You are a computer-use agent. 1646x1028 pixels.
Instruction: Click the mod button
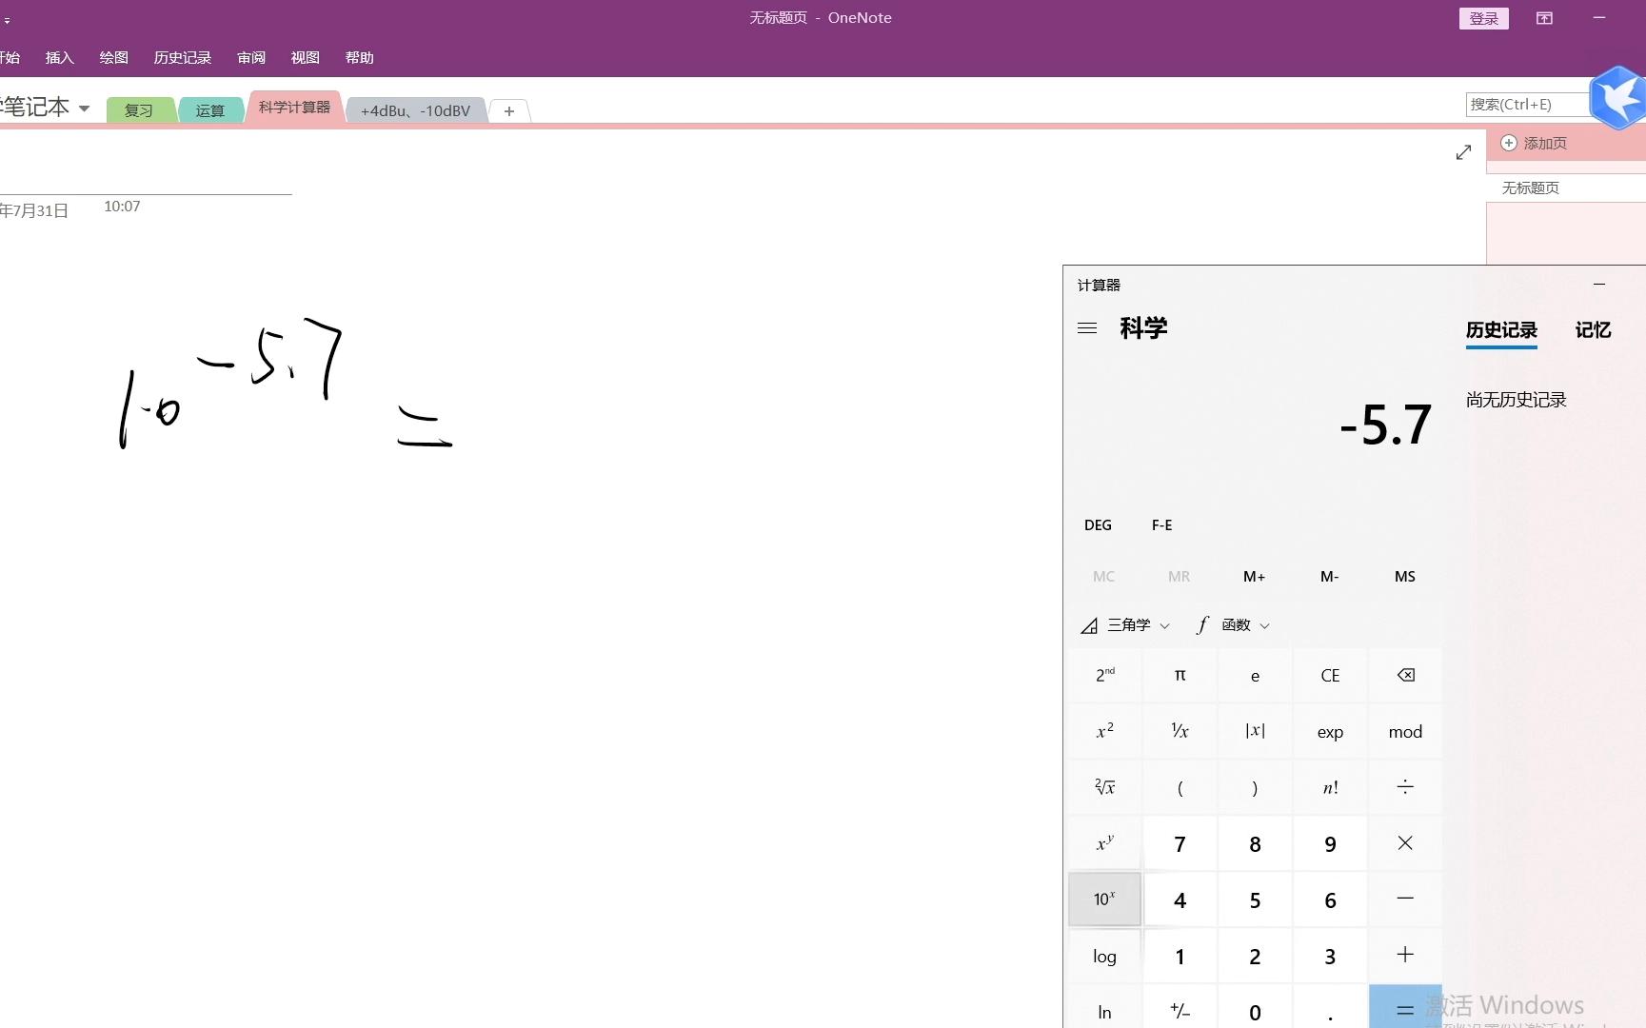click(x=1405, y=731)
